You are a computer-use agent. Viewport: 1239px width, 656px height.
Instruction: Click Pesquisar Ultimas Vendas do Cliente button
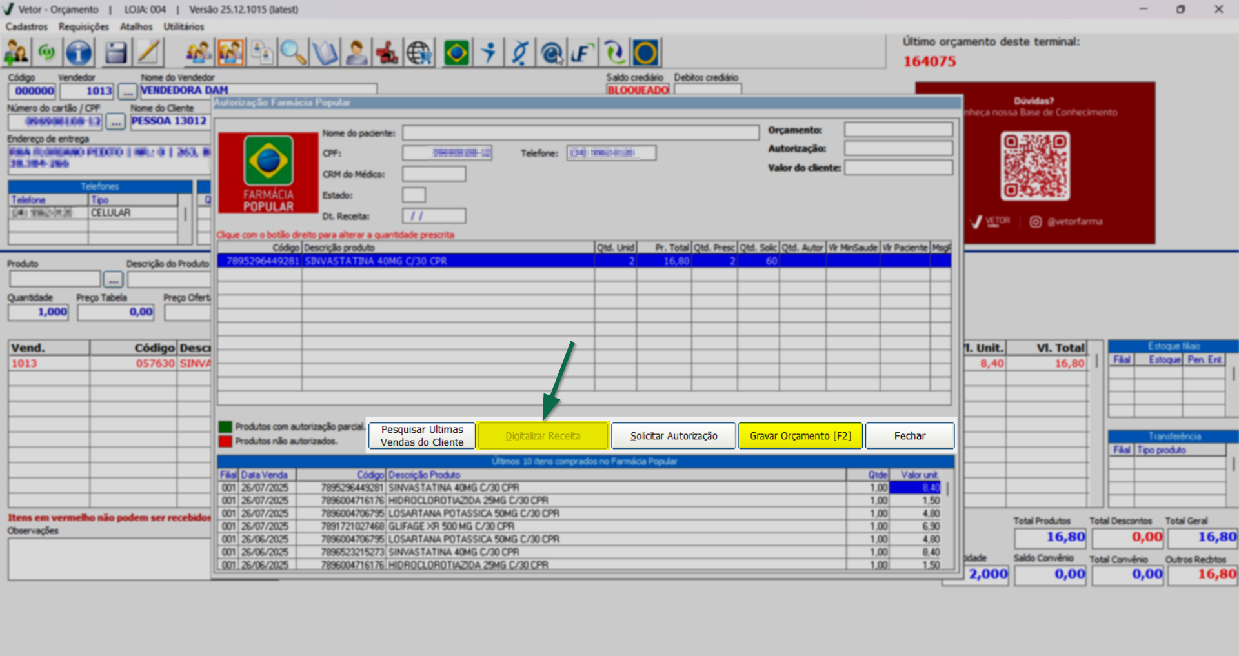point(422,436)
